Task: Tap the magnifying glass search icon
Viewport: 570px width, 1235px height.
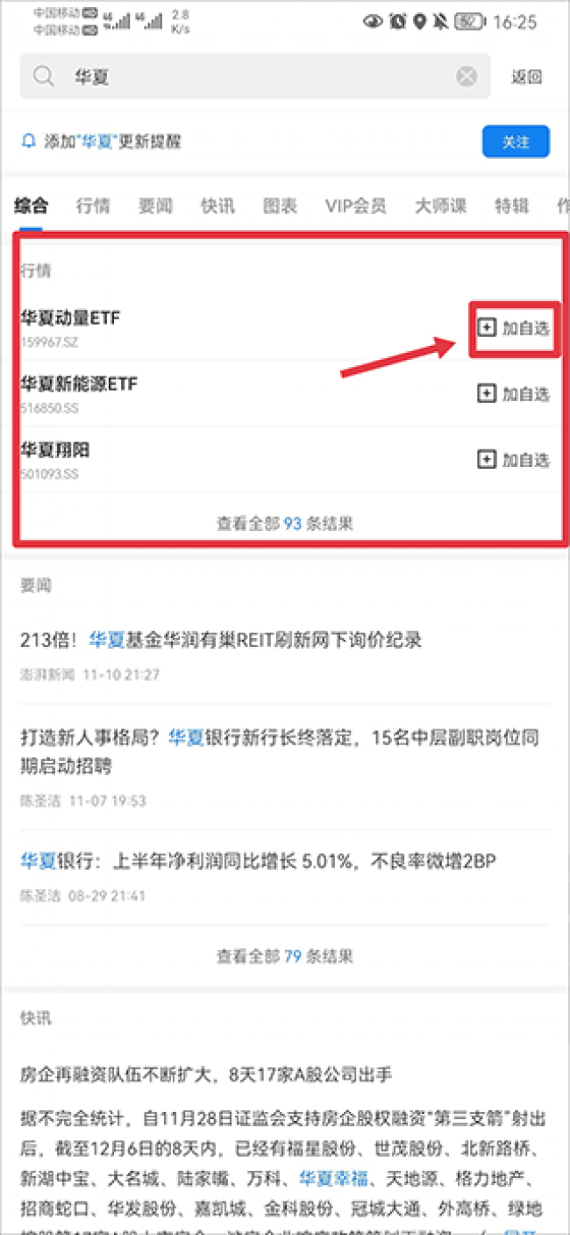Action: [44, 76]
